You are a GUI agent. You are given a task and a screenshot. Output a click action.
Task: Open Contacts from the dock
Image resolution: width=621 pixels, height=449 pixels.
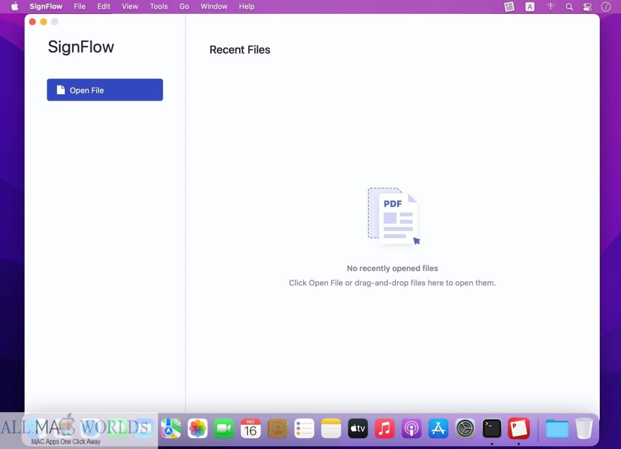[x=278, y=428]
